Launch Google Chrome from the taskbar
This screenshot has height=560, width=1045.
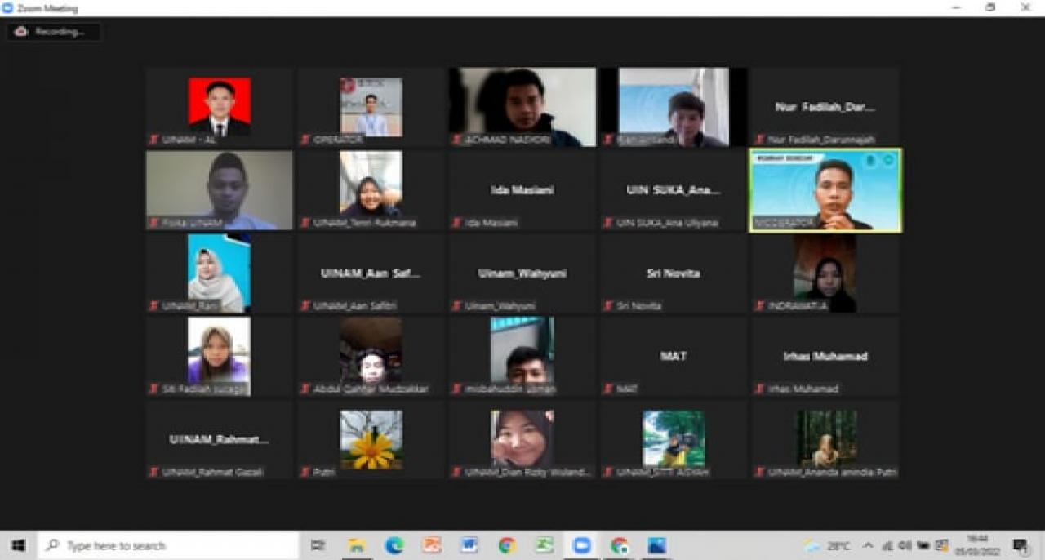508,544
